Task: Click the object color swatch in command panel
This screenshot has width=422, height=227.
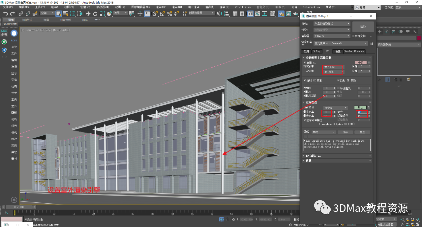Action: click(x=419, y=38)
